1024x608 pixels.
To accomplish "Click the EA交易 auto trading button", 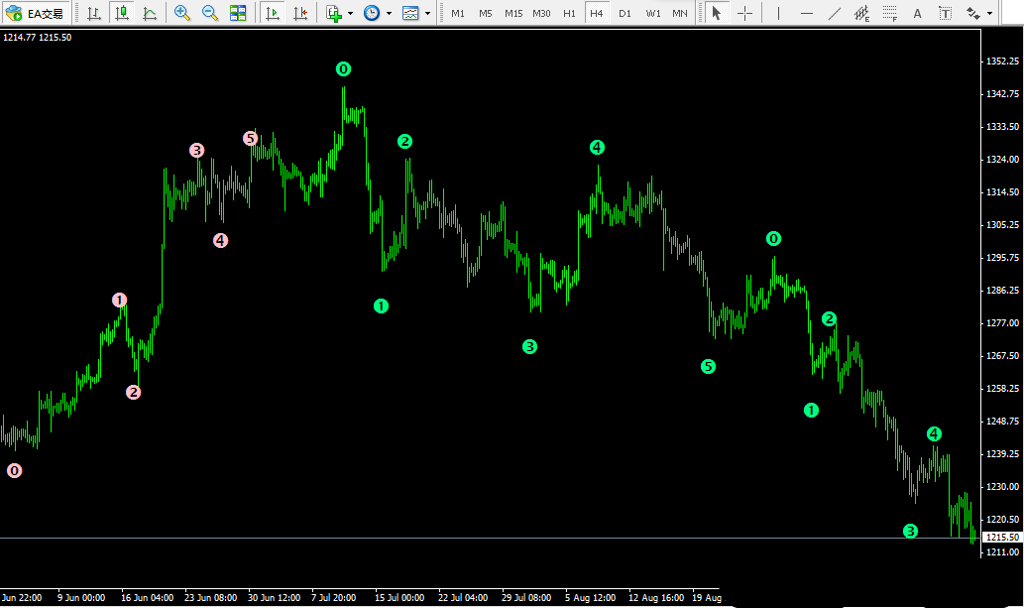I will coord(36,14).
